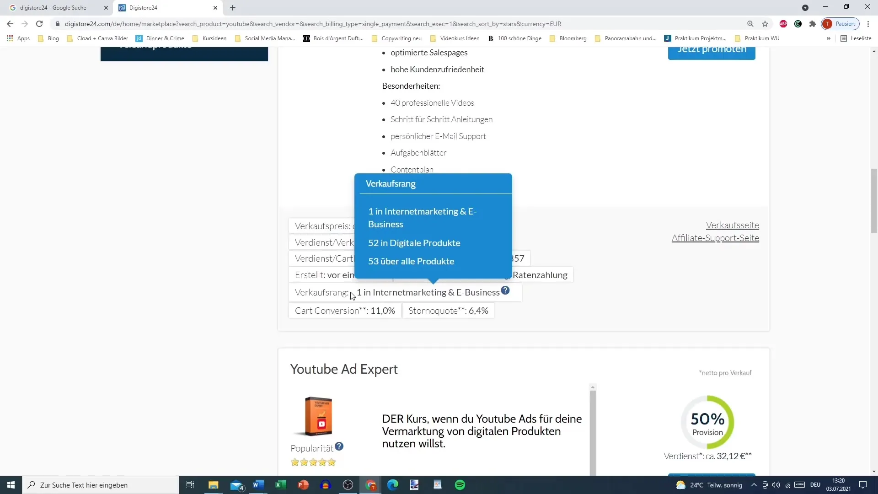Open the notification center icon
Viewport: 878px width, 494px height.
pos(863,485)
